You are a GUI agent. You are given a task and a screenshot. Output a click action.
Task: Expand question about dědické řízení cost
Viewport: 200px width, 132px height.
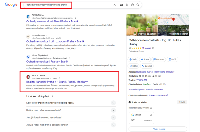(113, 103)
